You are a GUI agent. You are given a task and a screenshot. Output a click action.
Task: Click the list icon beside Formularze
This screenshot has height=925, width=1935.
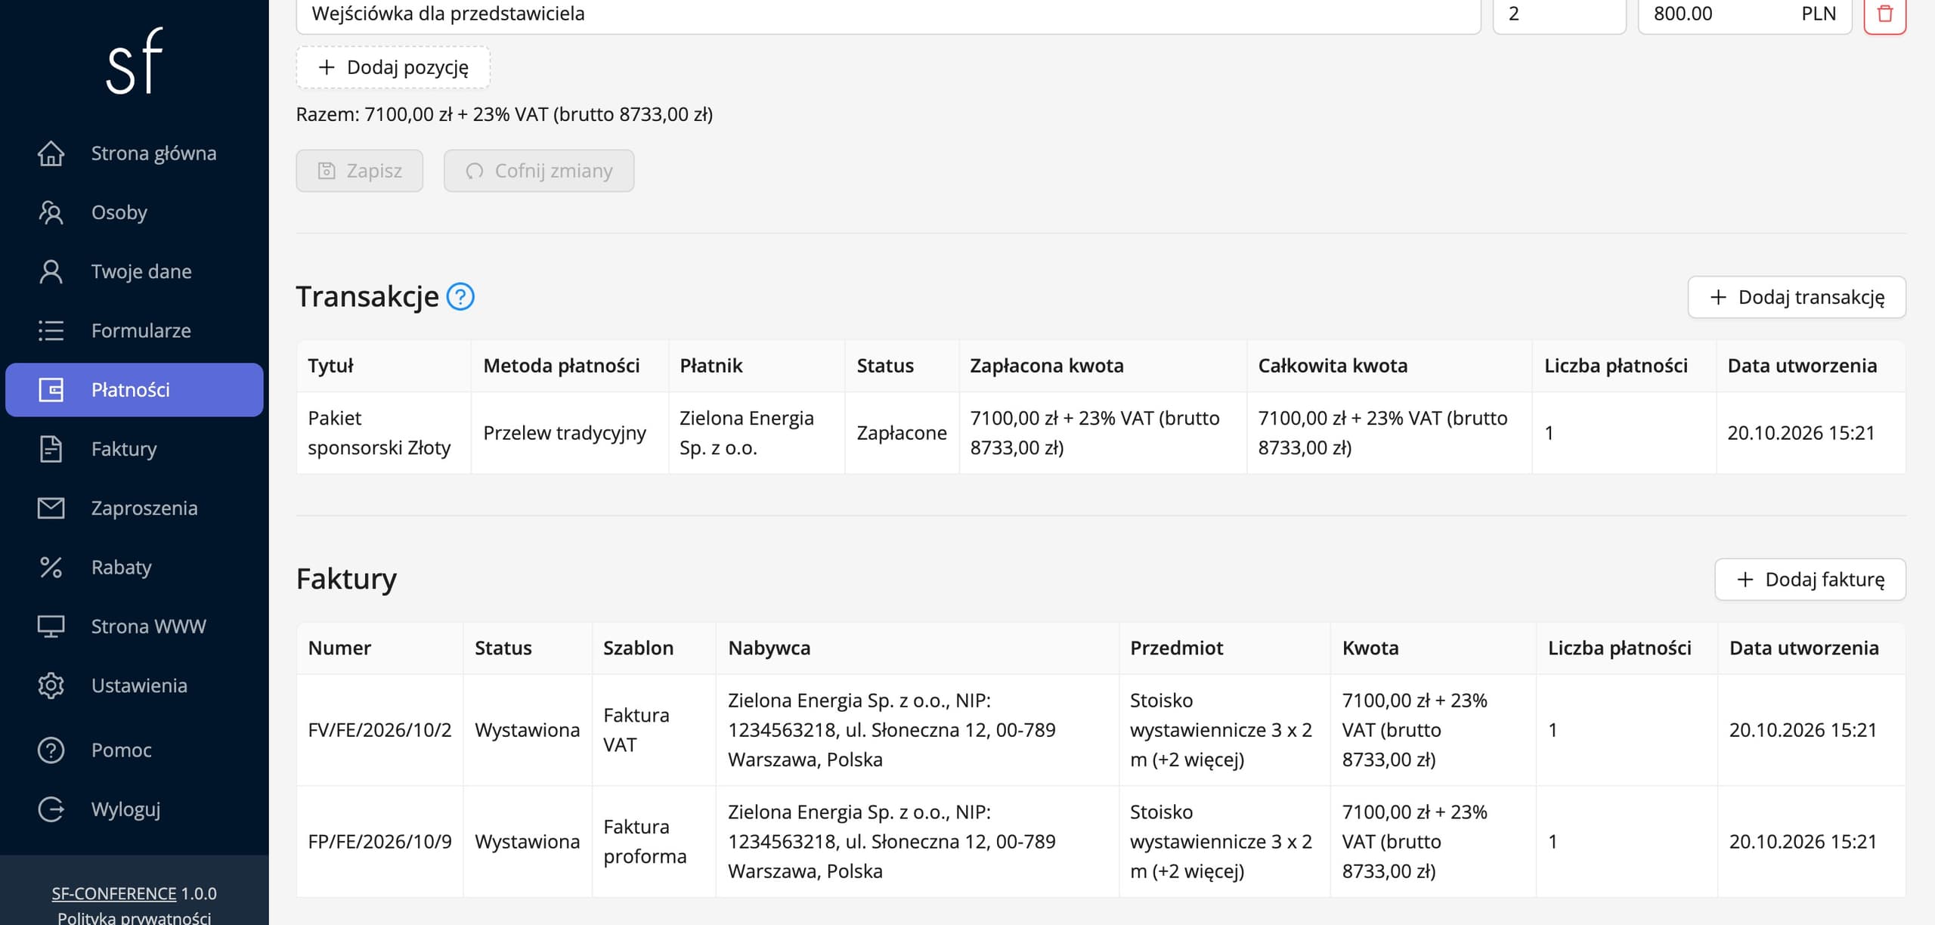[x=51, y=330]
